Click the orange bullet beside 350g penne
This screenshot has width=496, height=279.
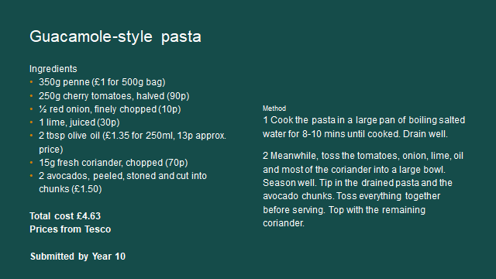31,82
